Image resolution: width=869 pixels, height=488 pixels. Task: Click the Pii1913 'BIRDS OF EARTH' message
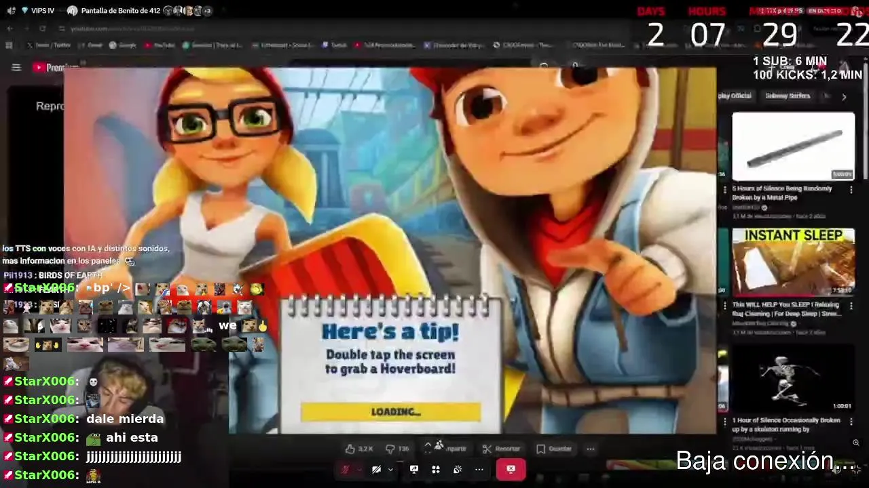(54, 275)
